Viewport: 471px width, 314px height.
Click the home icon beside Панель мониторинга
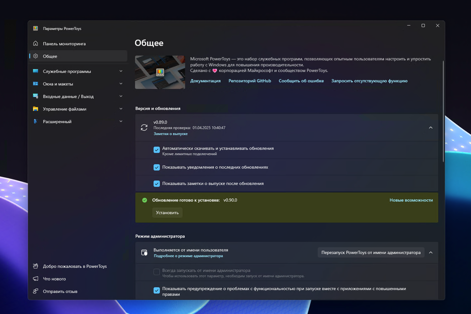click(35, 43)
